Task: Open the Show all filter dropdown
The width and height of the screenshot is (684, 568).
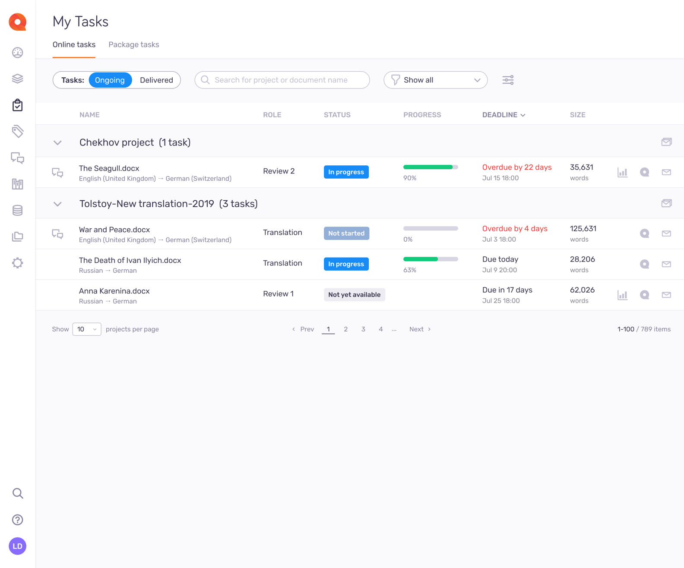Action: (x=435, y=80)
